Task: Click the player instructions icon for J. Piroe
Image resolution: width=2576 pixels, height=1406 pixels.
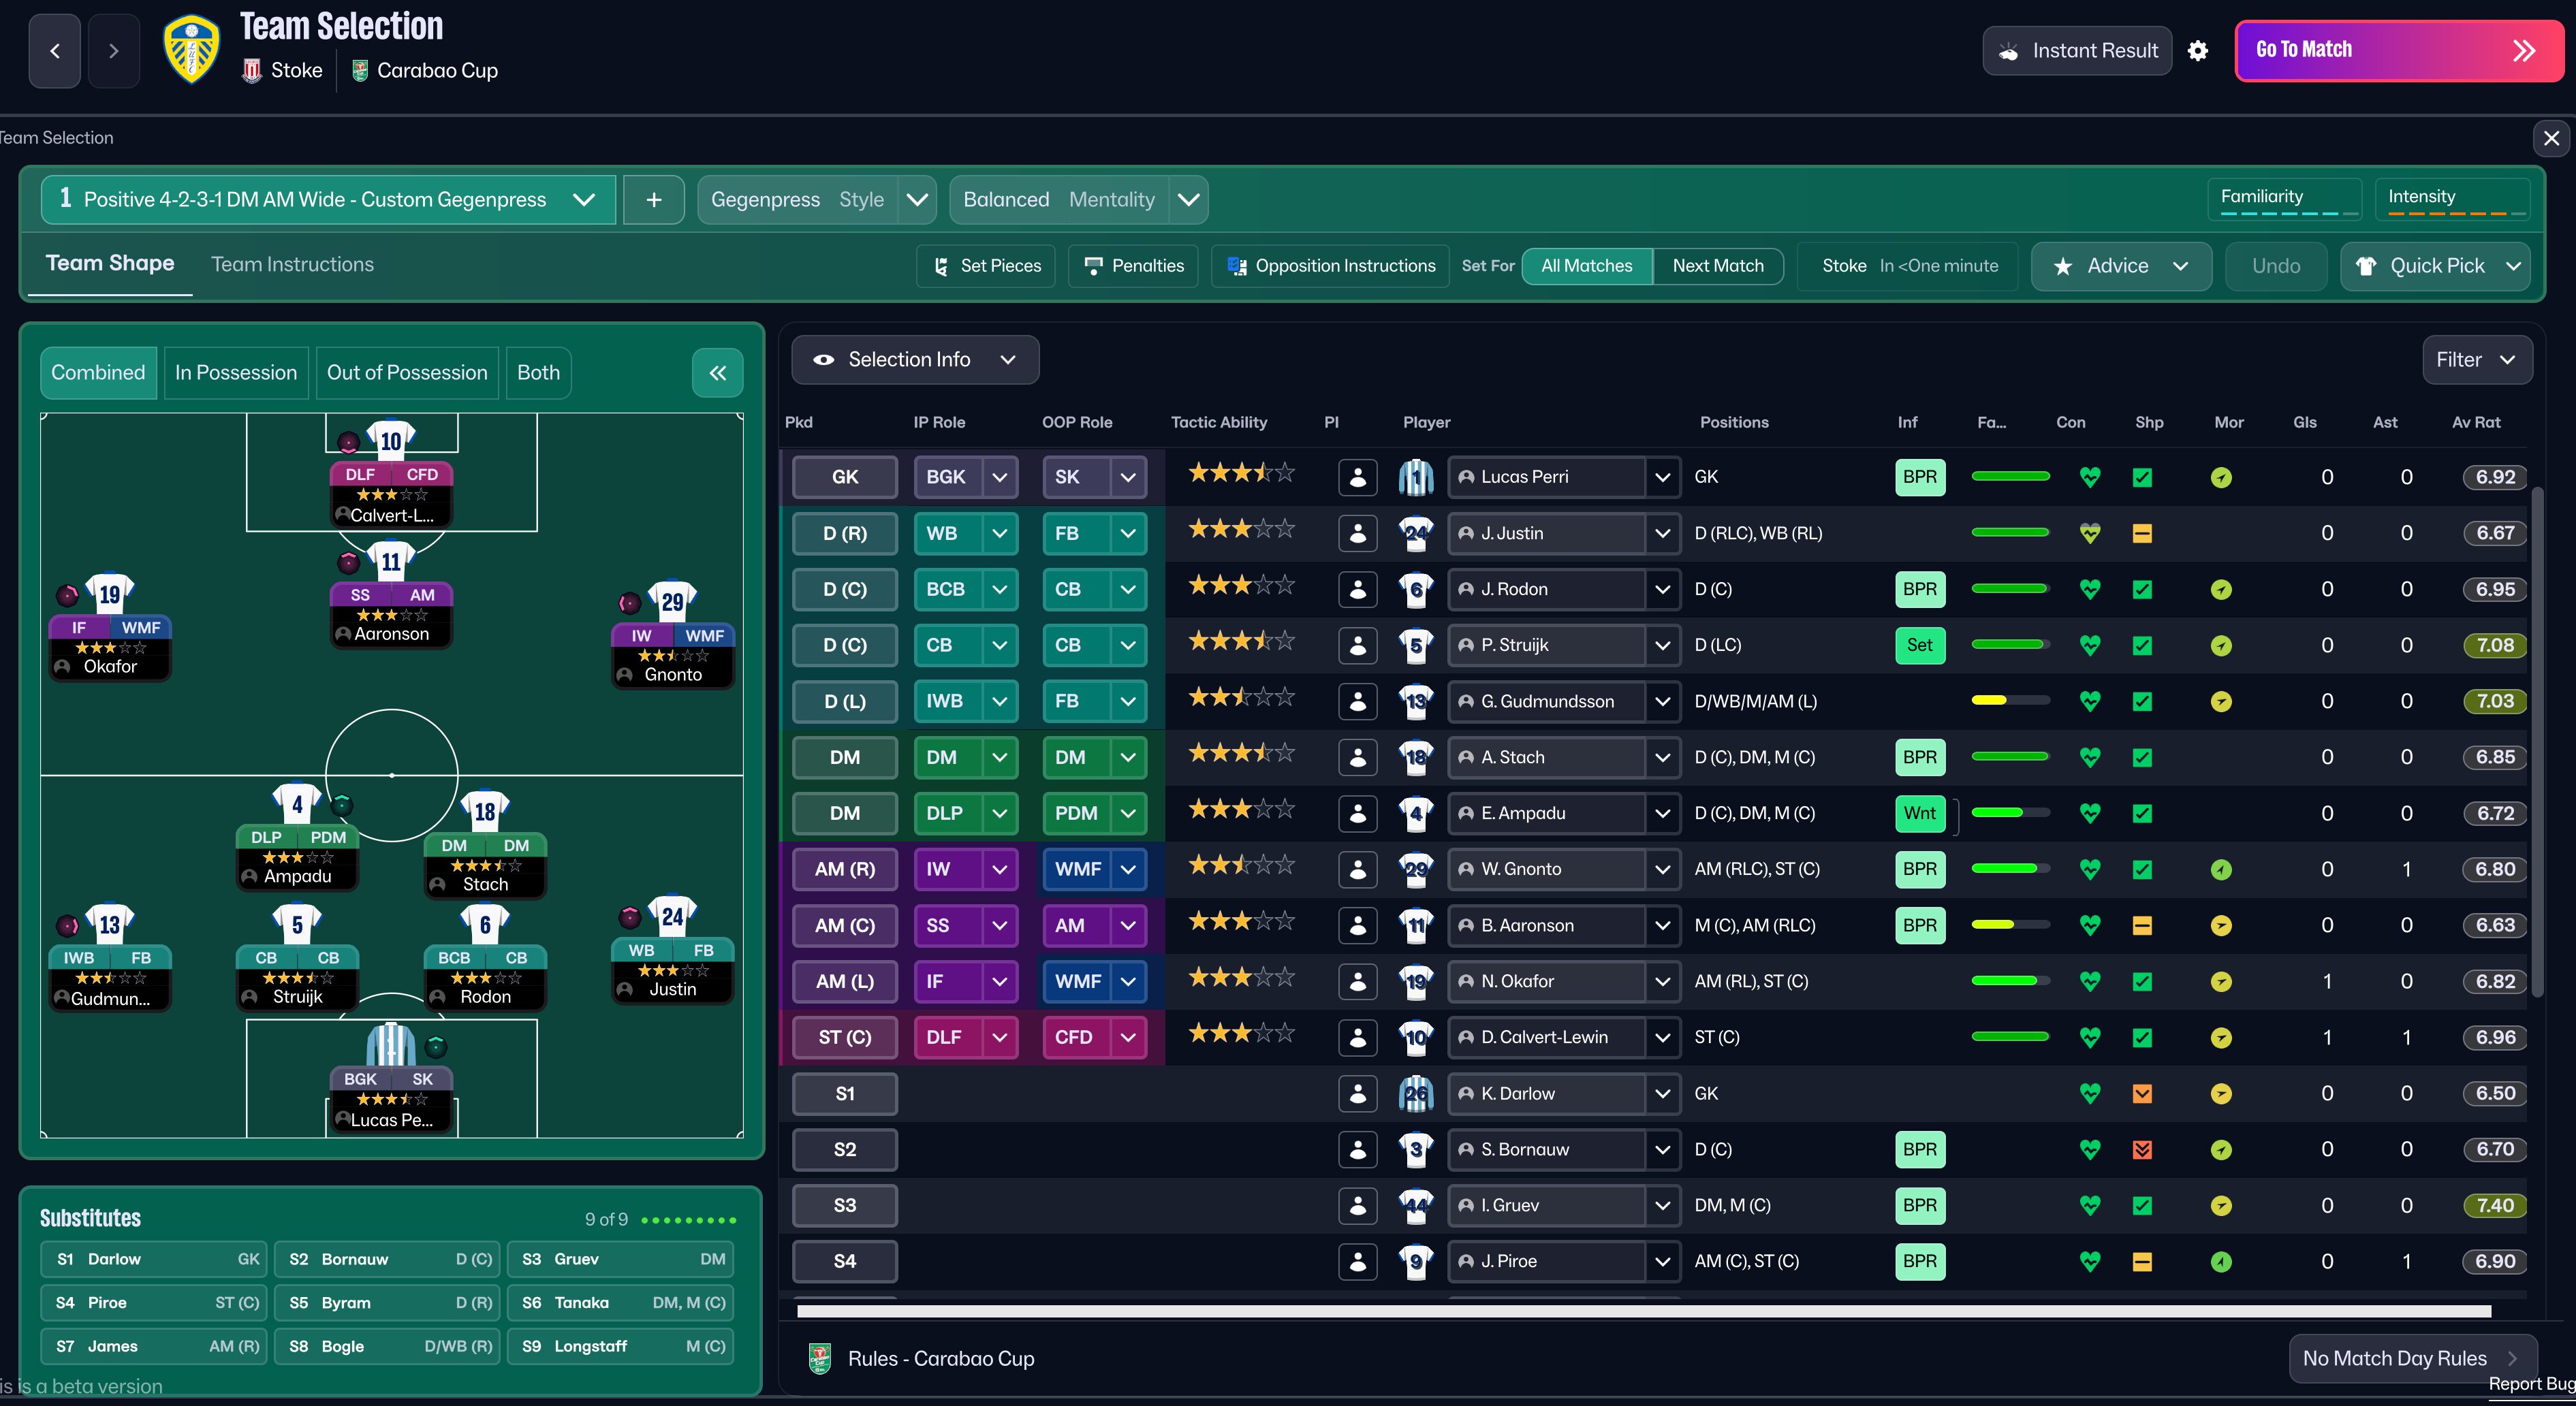Action: [1357, 1261]
